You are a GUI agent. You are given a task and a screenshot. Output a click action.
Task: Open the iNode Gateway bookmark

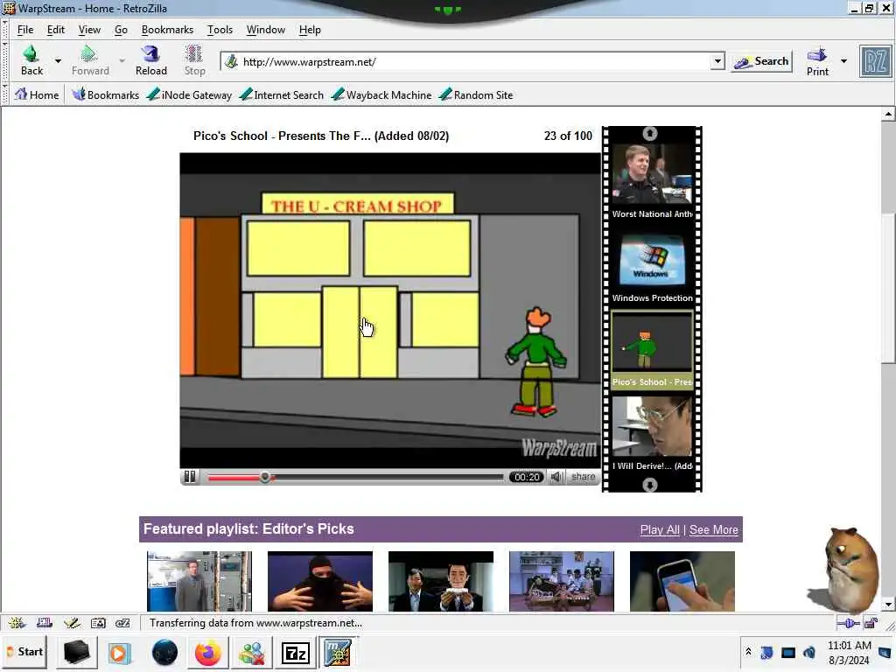coord(189,94)
